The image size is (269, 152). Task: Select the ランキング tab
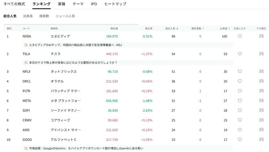42,4
